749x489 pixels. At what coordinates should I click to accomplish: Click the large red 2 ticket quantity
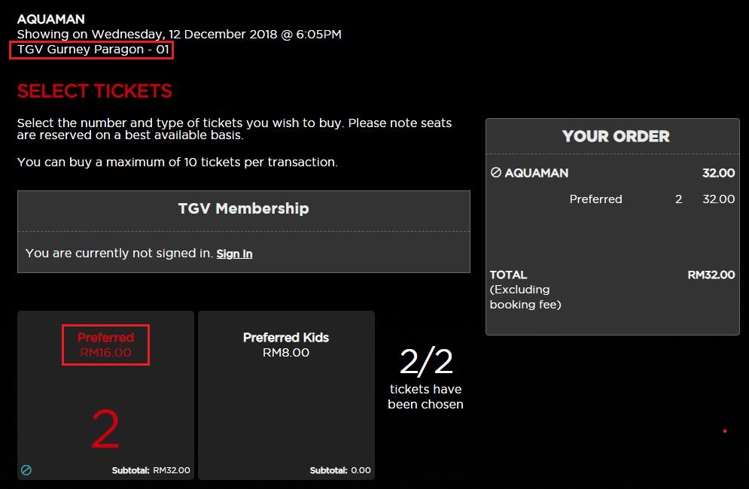pyautogui.click(x=105, y=430)
